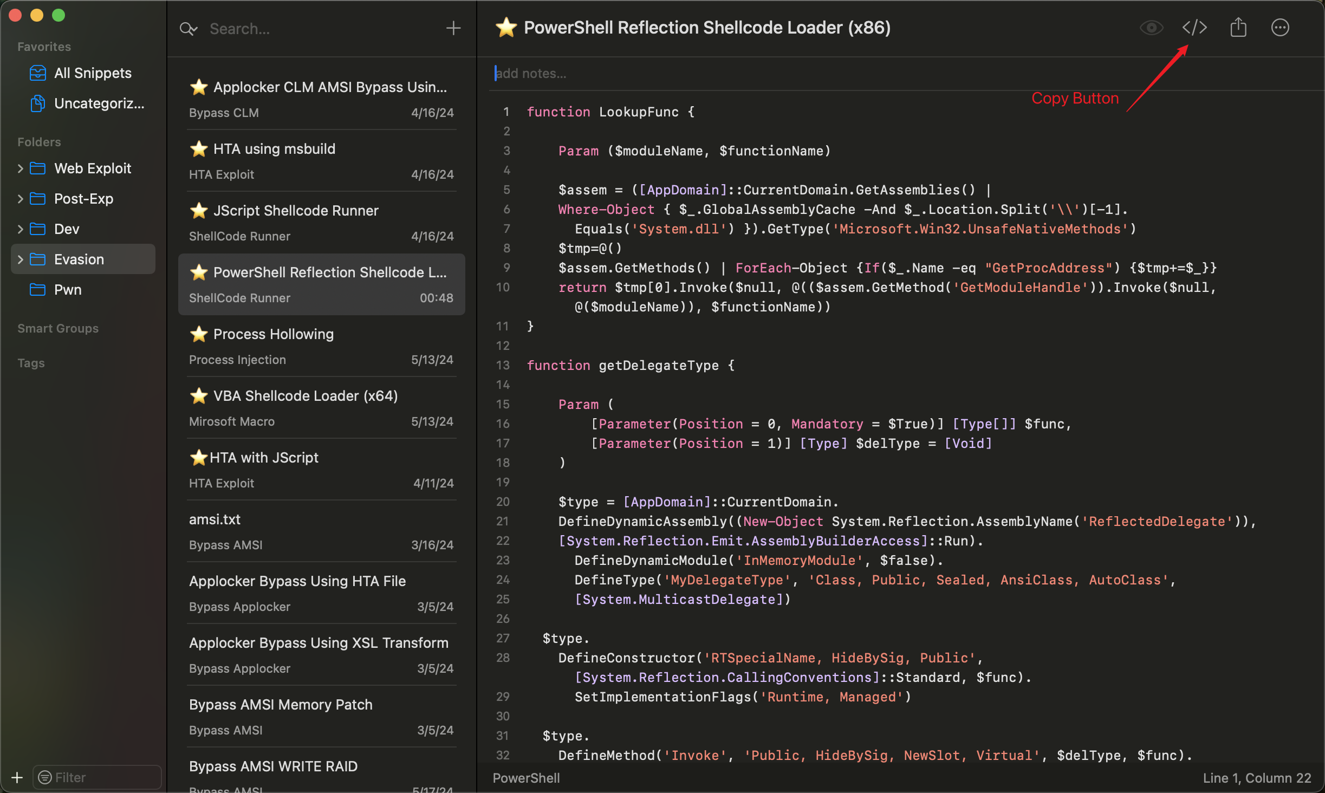
Task: Open PowerShell language selector in status bar
Action: 526,778
